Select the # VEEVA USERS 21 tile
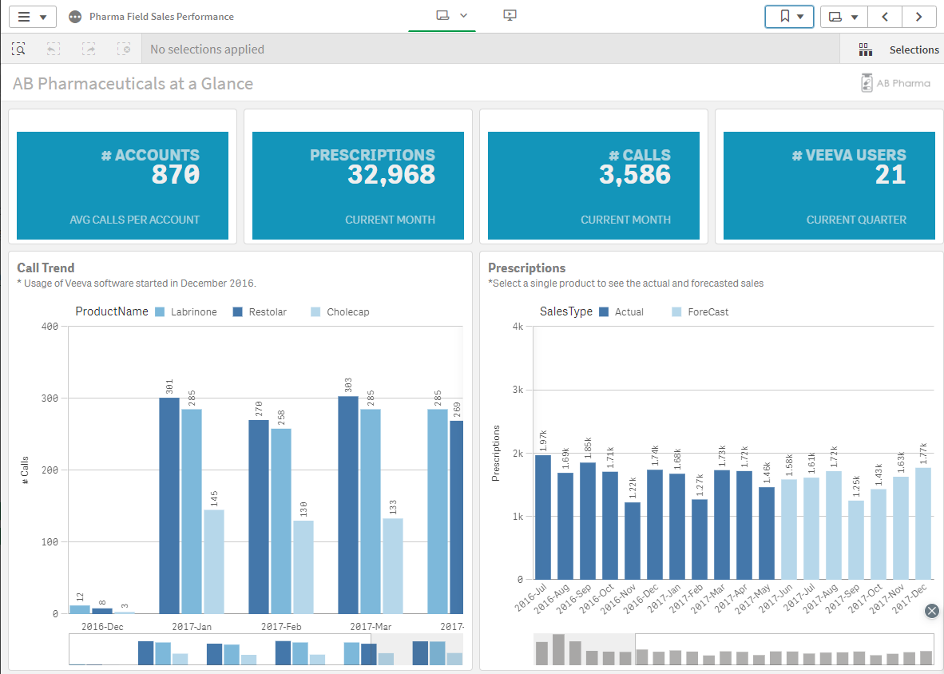The width and height of the screenshot is (944, 674). point(830,185)
